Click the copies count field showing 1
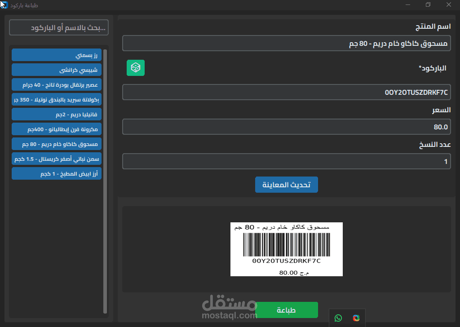Image resolution: width=460 pixels, height=327 pixels. [286, 161]
